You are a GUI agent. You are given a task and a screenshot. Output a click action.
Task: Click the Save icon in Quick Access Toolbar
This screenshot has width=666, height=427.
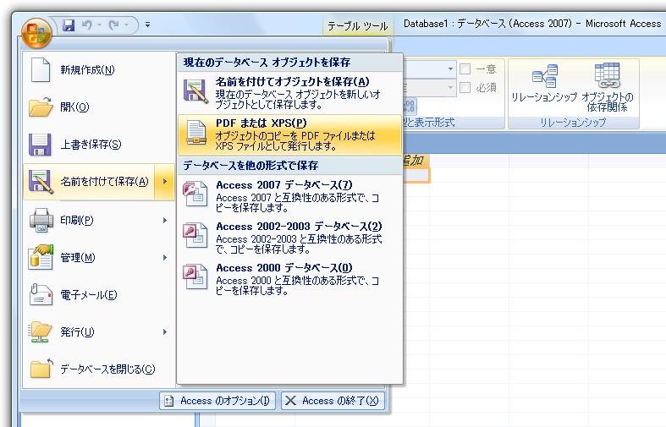click(69, 25)
